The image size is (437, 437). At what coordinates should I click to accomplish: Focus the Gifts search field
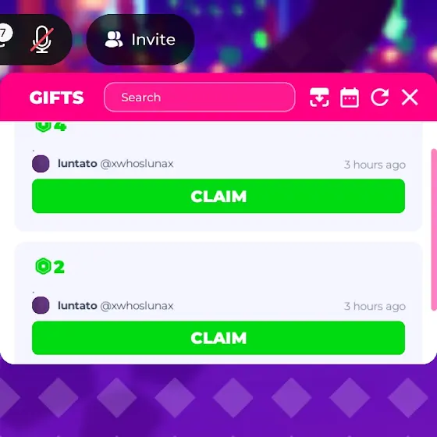(200, 98)
